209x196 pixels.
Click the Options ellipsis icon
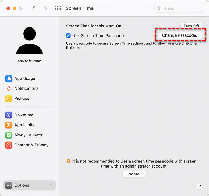click(9, 185)
